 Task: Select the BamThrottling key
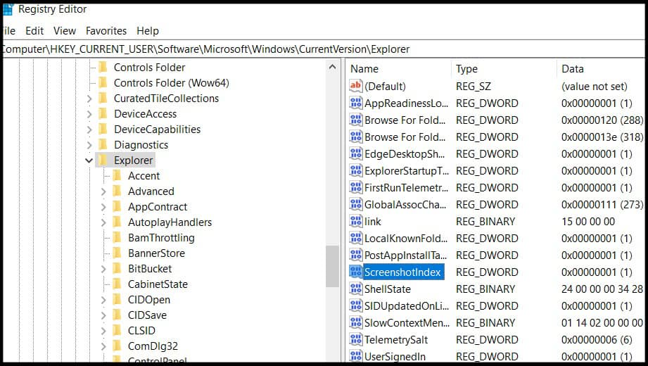pos(161,238)
